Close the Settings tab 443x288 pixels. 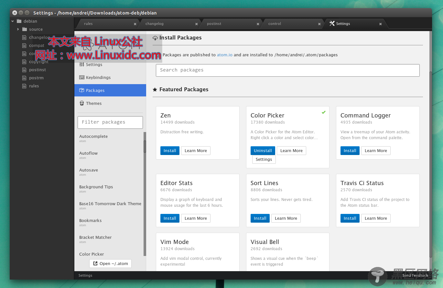(x=381, y=24)
